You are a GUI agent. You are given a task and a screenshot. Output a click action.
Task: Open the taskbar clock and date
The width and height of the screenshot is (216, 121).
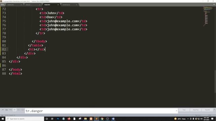[206, 119]
